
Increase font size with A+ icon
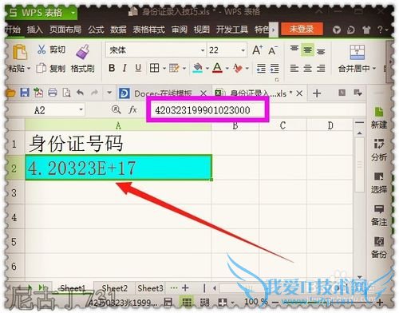click(x=257, y=50)
